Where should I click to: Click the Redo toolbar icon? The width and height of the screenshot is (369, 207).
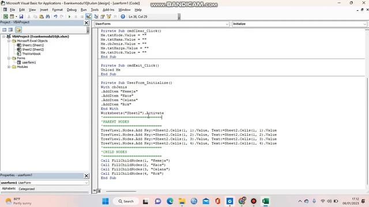point(62,17)
